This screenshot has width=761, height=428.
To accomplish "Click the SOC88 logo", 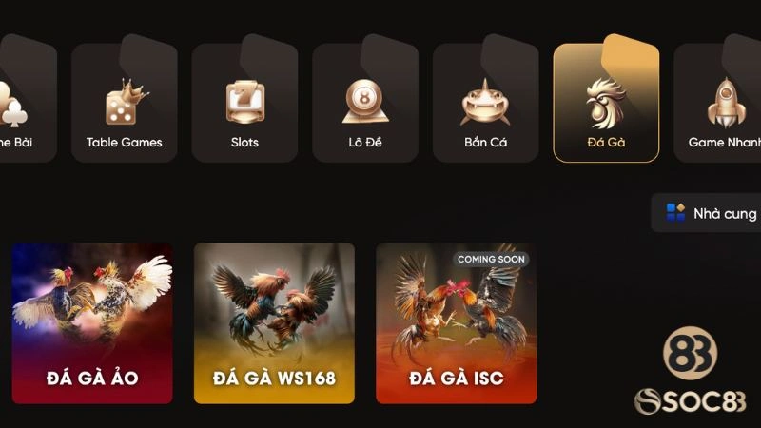I will tap(691, 372).
